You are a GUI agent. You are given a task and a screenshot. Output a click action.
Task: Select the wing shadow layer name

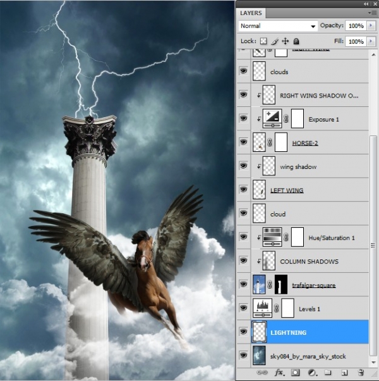coord(298,166)
